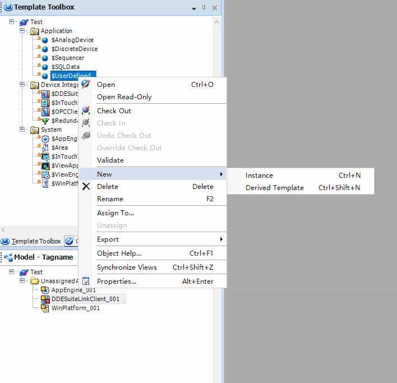Click the Properties checkmark icon in menu
397x383 pixels.
pos(86,281)
